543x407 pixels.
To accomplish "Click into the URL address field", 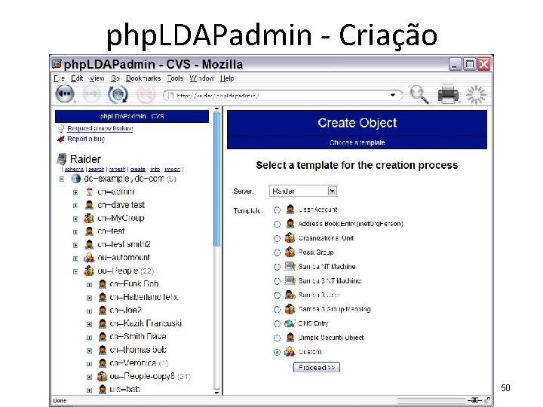I will pyautogui.click(x=282, y=95).
